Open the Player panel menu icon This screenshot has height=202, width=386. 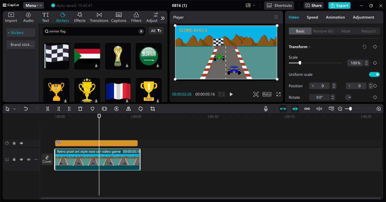click(276, 17)
